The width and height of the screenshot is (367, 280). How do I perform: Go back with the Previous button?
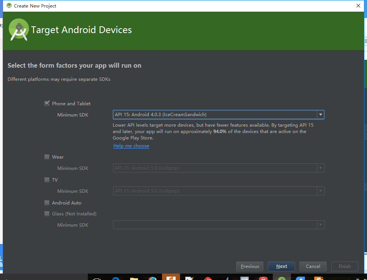(250, 266)
